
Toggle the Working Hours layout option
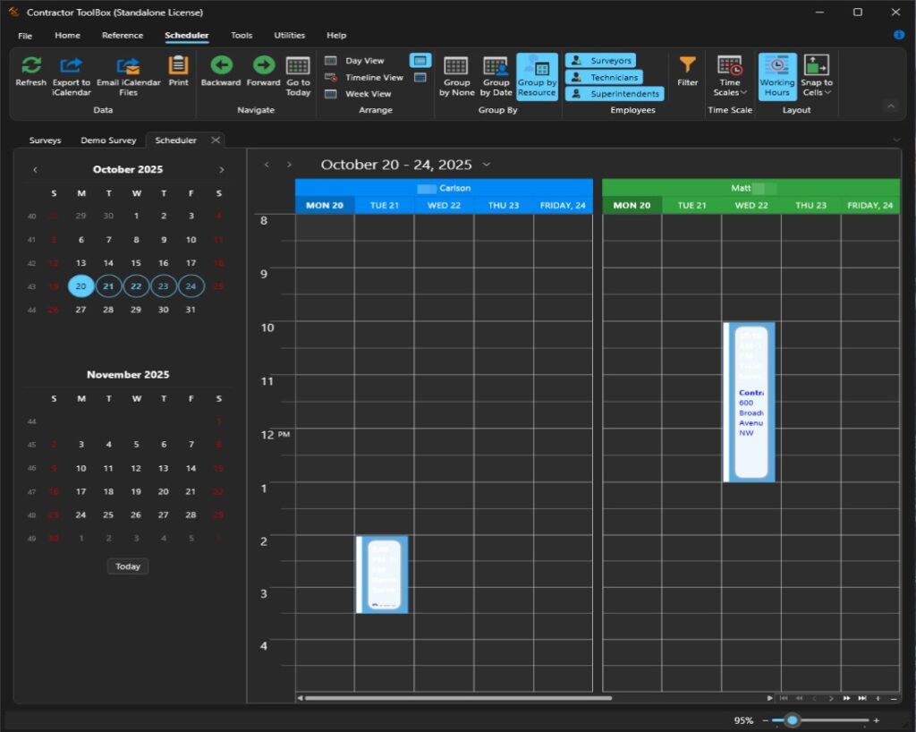point(777,76)
